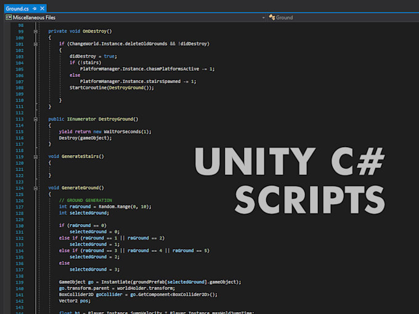
Task: Click 'if (raGround == 0)' on line 130
Action: point(83,225)
